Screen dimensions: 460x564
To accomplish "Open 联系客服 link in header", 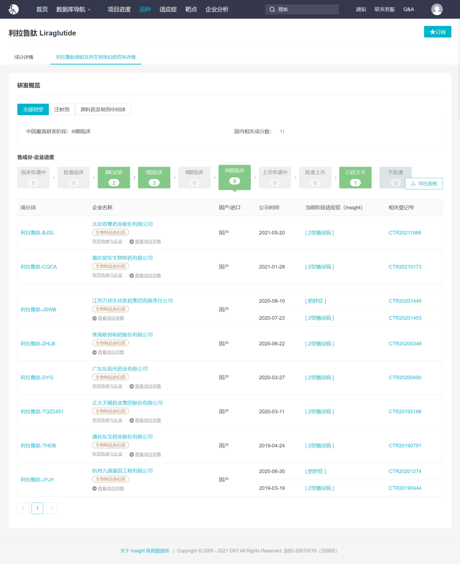I will (385, 9).
